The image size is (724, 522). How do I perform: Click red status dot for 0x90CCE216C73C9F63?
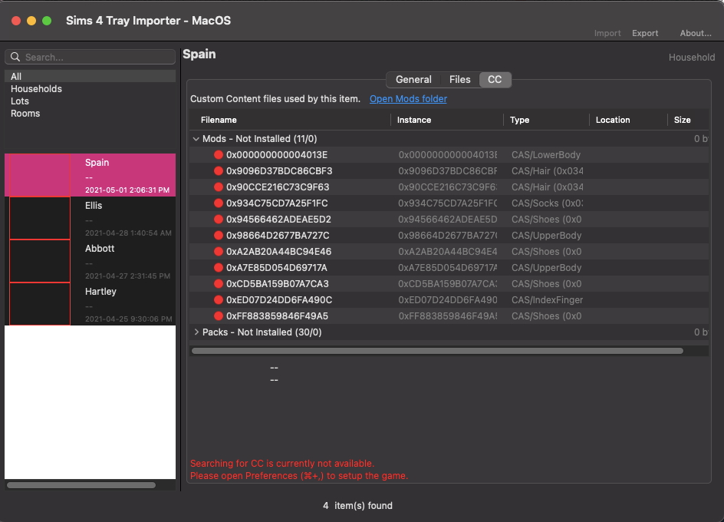pos(219,187)
